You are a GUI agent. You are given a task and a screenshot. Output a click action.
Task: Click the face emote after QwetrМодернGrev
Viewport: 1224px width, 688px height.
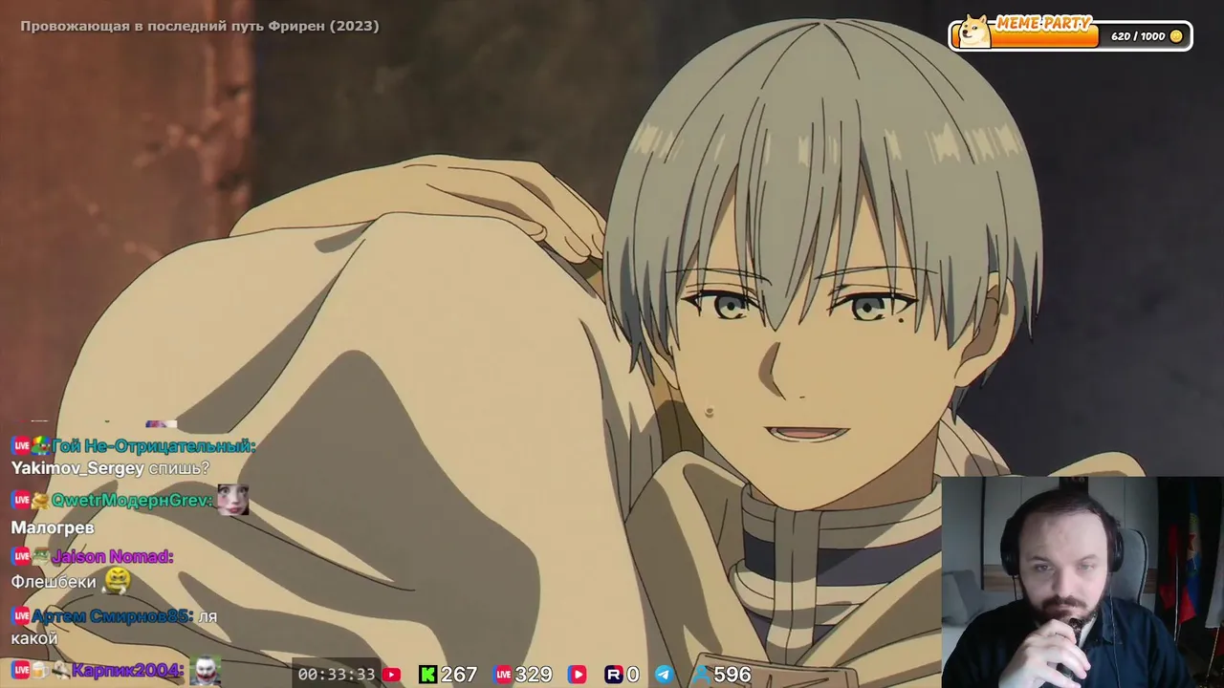click(x=232, y=501)
